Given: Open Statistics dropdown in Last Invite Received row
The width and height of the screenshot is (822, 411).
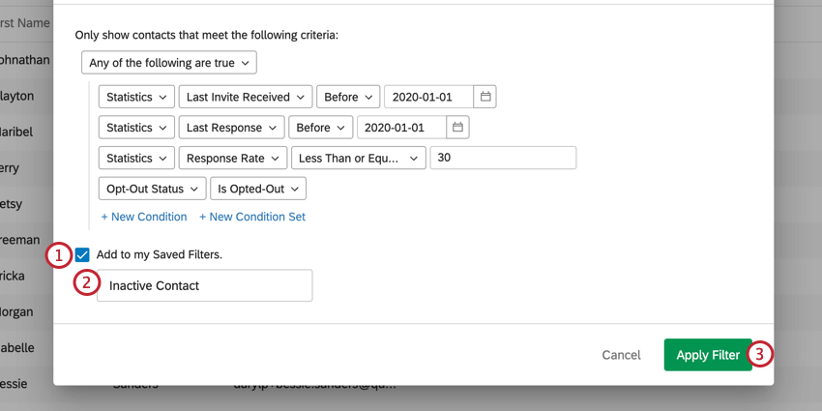Looking at the screenshot, I should click(136, 97).
